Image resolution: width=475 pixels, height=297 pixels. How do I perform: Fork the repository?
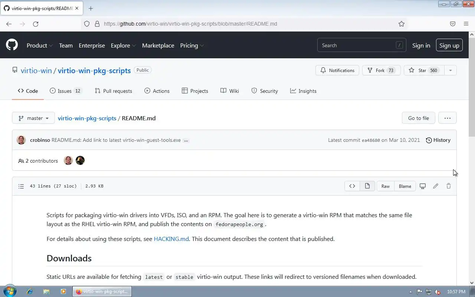pos(381,70)
